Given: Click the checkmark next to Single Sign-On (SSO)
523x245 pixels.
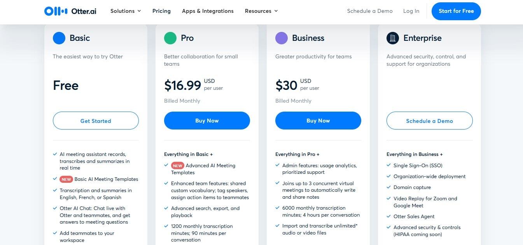Looking at the screenshot, I should click(x=389, y=165).
